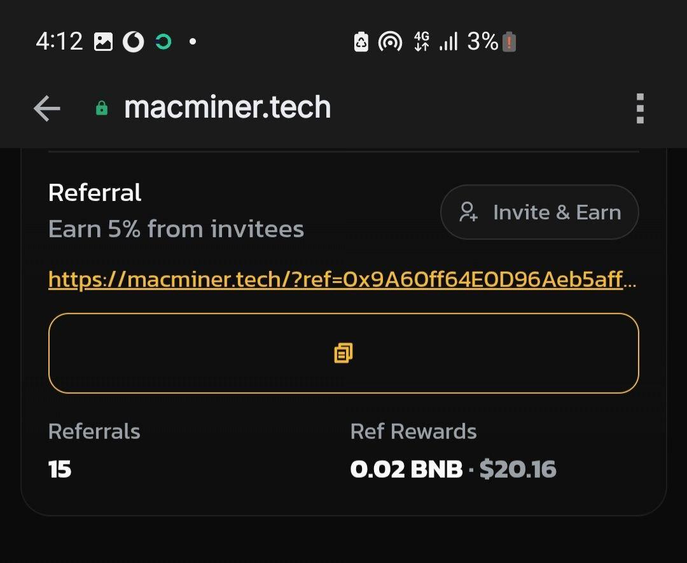This screenshot has height=563, width=687.
Task: Tap the Referral section heading
Action: [95, 193]
